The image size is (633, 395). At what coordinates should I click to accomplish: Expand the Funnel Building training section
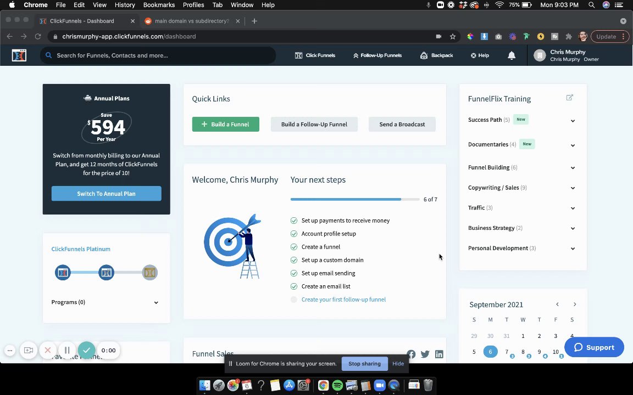(x=573, y=168)
